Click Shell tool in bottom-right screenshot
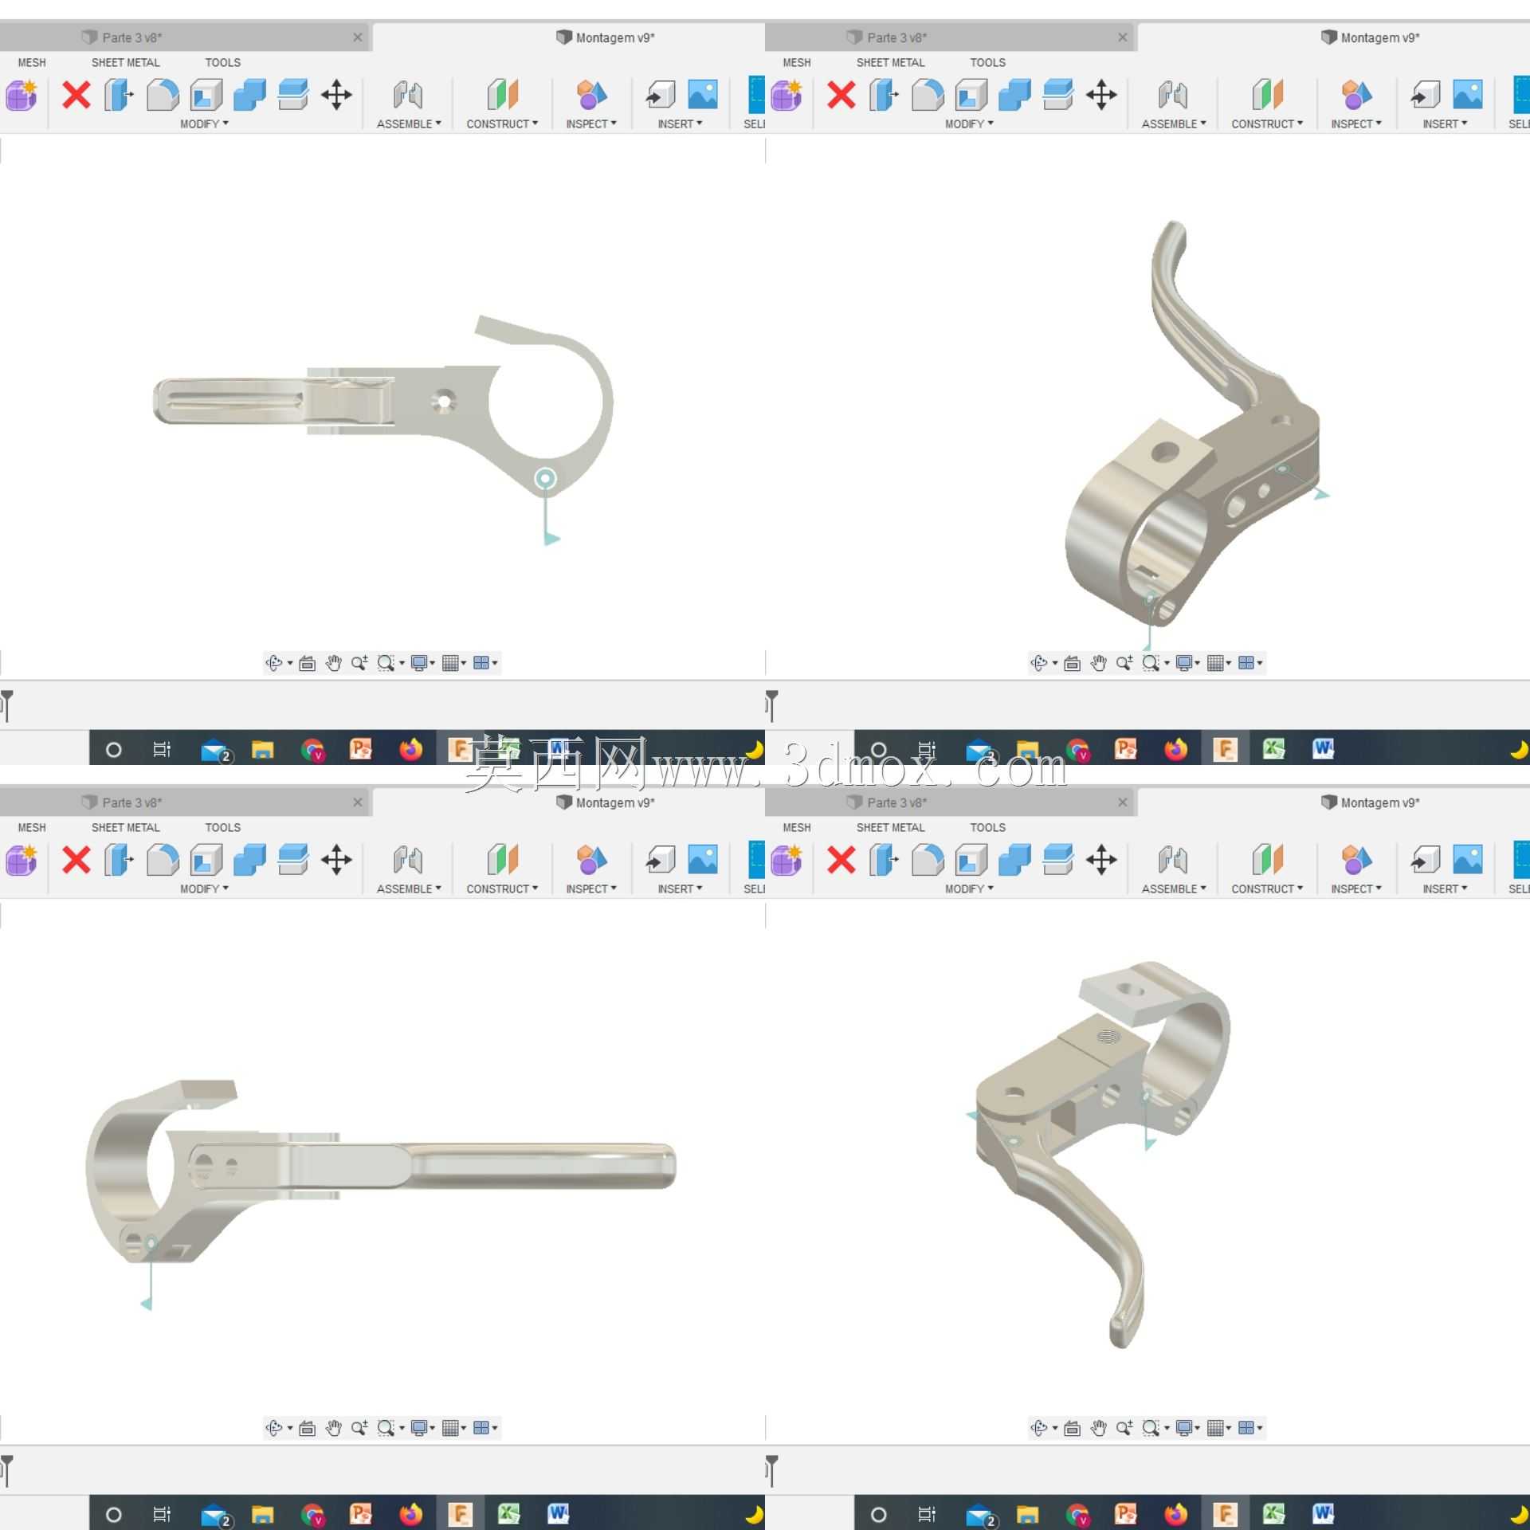The width and height of the screenshot is (1530, 1530). [x=971, y=860]
